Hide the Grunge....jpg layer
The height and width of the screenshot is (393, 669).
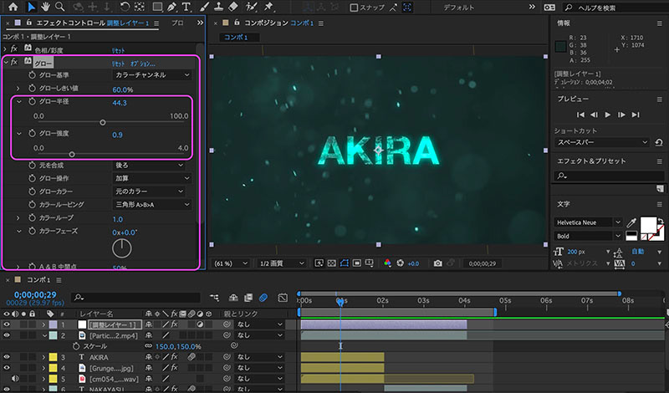pyautogui.click(x=7, y=368)
